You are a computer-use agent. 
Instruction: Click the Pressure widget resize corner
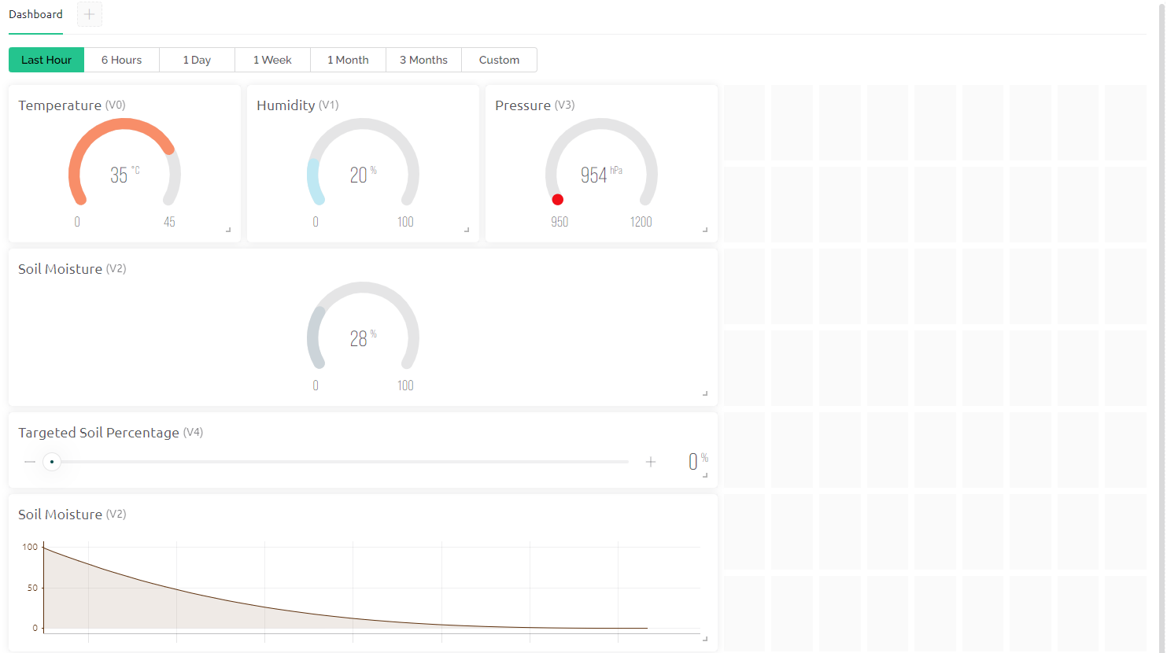pos(705,230)
